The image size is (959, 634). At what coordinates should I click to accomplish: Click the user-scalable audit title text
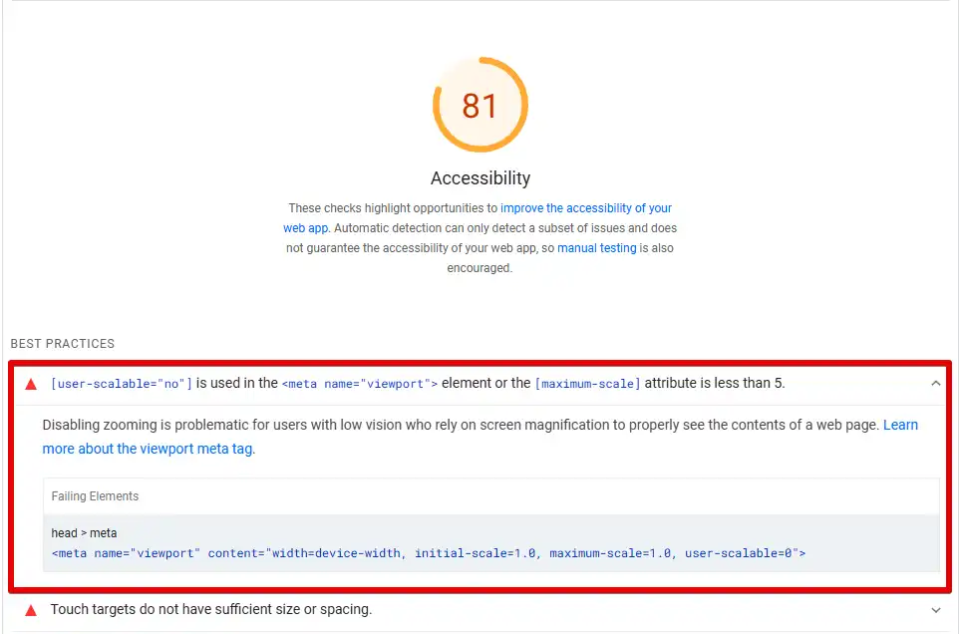click(x=417, y=384)
